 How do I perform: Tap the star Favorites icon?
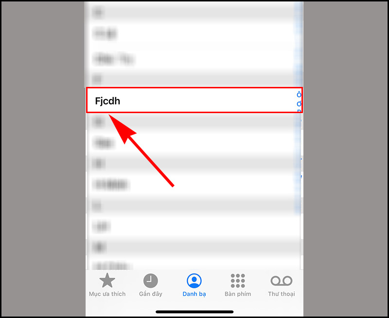(x=107, y=280)
